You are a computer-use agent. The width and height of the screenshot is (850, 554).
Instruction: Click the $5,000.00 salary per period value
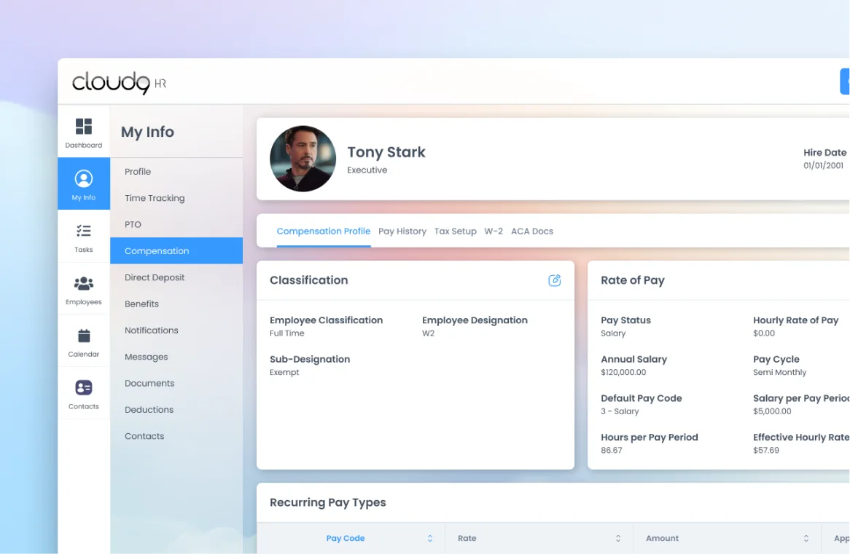[x=772, y=411]
